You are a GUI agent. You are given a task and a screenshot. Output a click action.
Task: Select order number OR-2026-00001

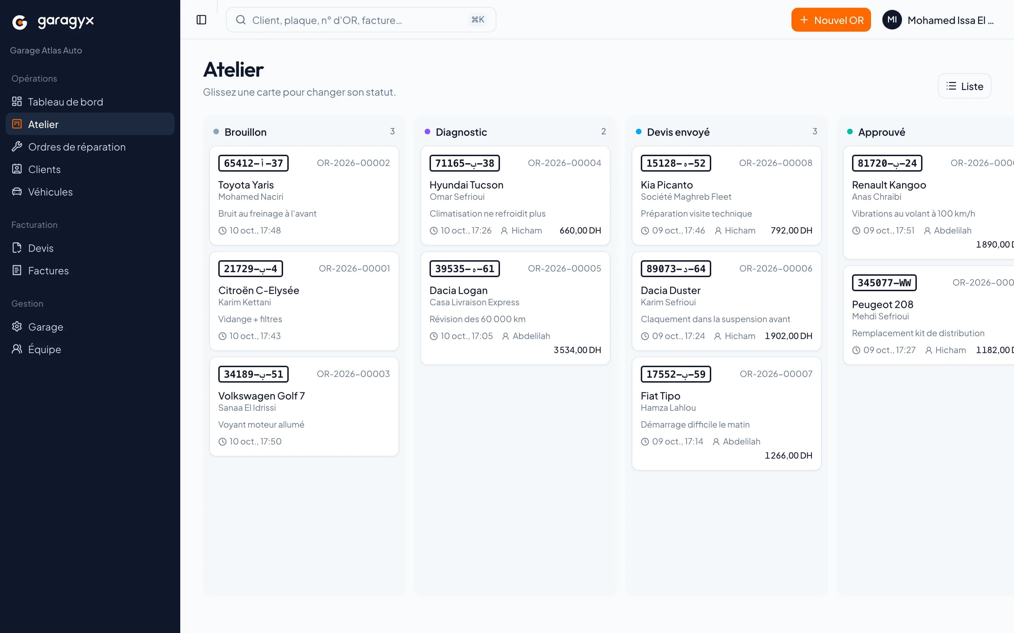354,268
